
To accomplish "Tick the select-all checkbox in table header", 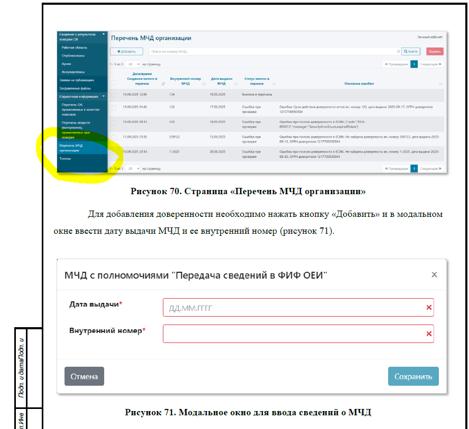I will pos(114,82).
